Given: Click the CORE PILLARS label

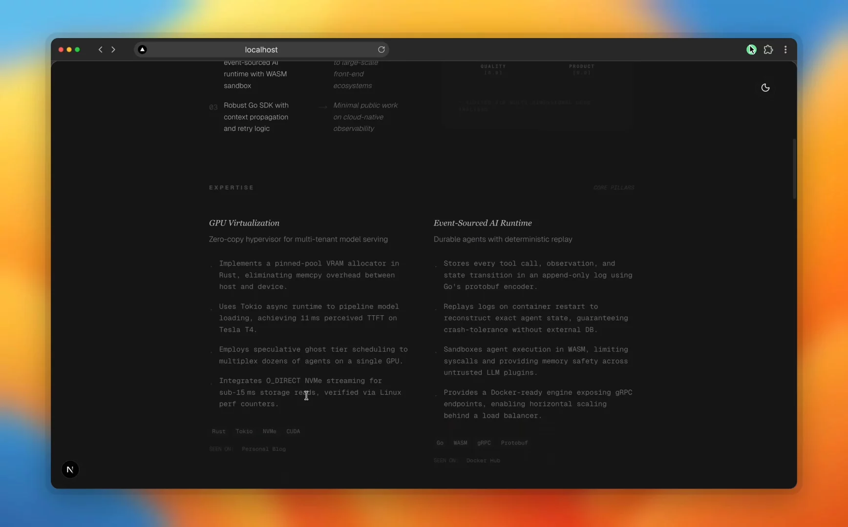Looking at the screenshot, I should 614,188.
